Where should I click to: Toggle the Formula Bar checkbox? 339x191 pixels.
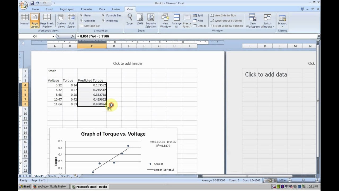click(x=103, y=15)
